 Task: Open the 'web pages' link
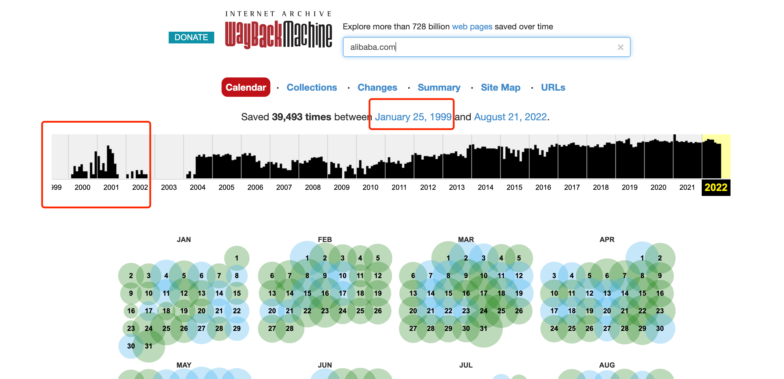(472, 26)
